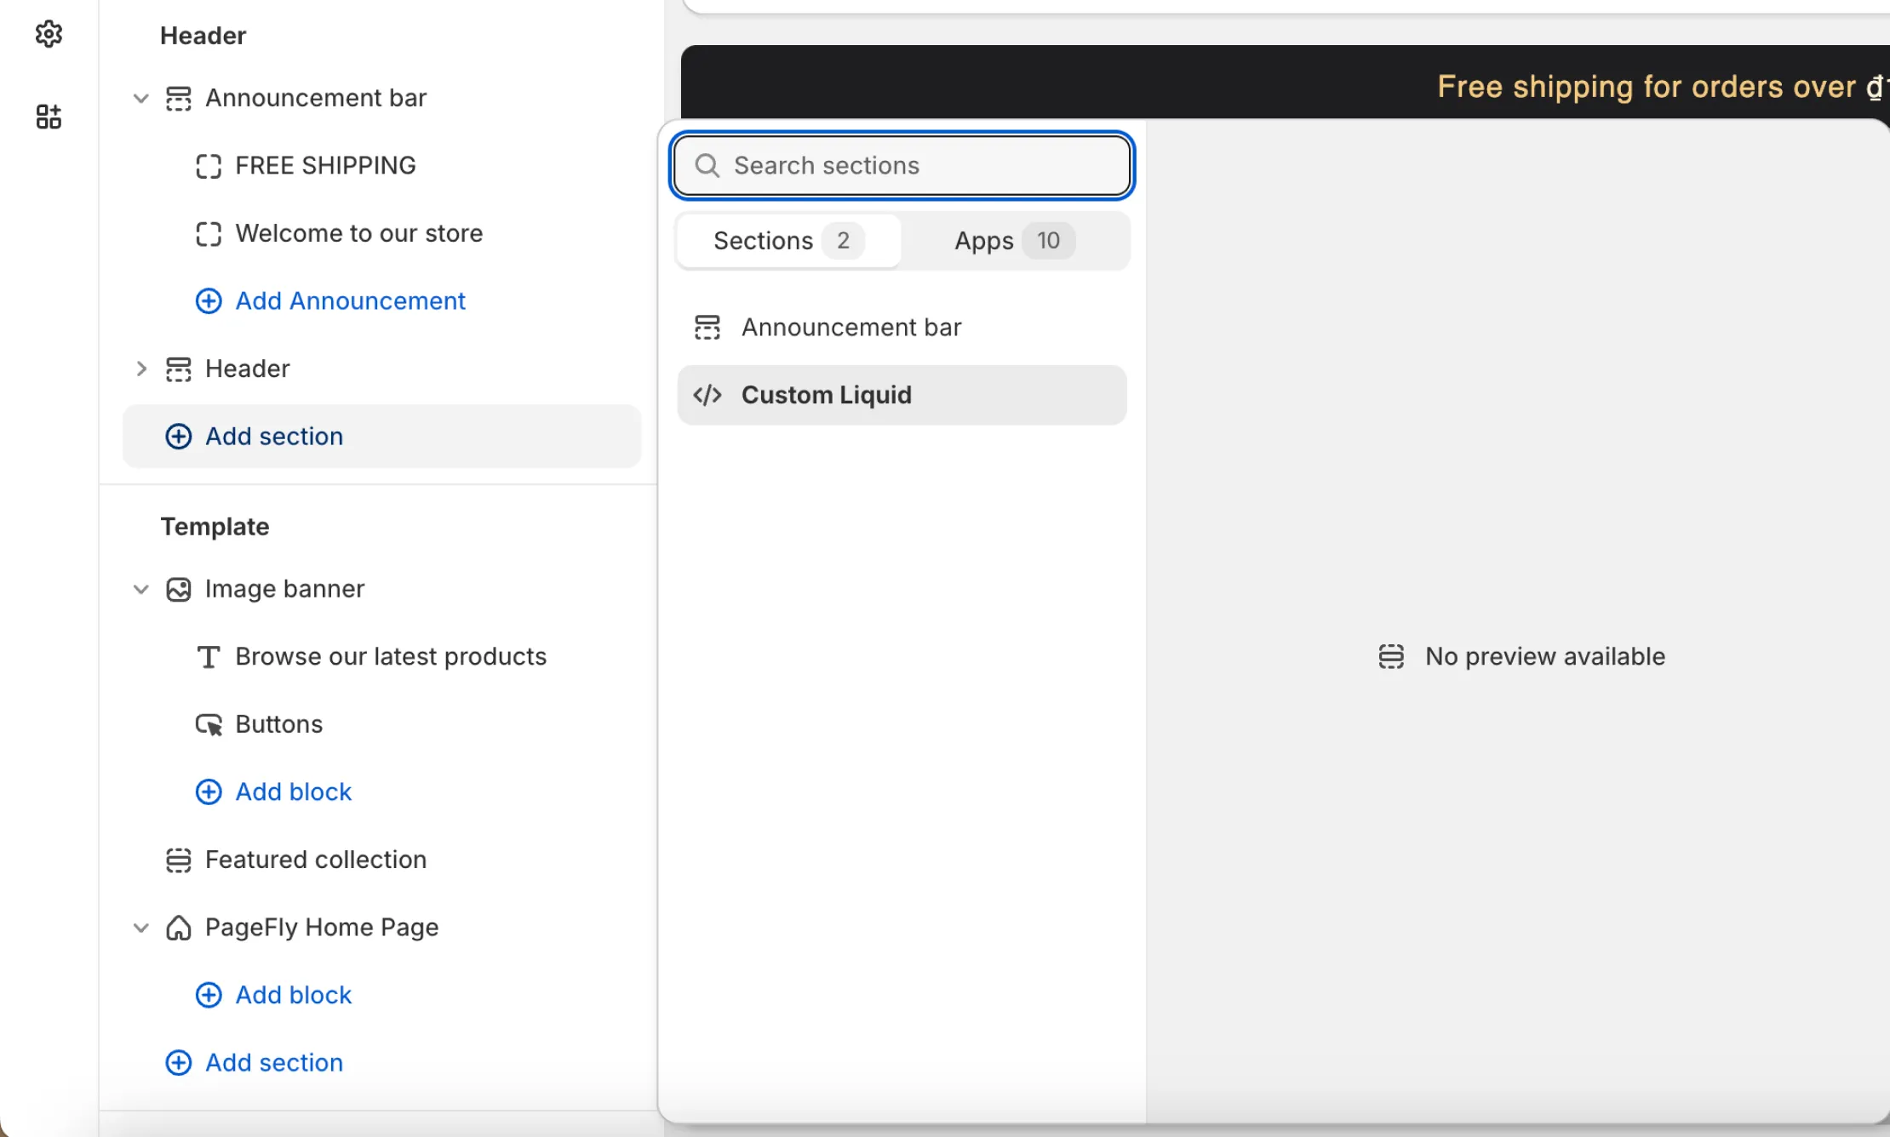Click Announcement bar icon in section picker
Viewport: 1890px width, 1137px height.
(x=707, y=328)
